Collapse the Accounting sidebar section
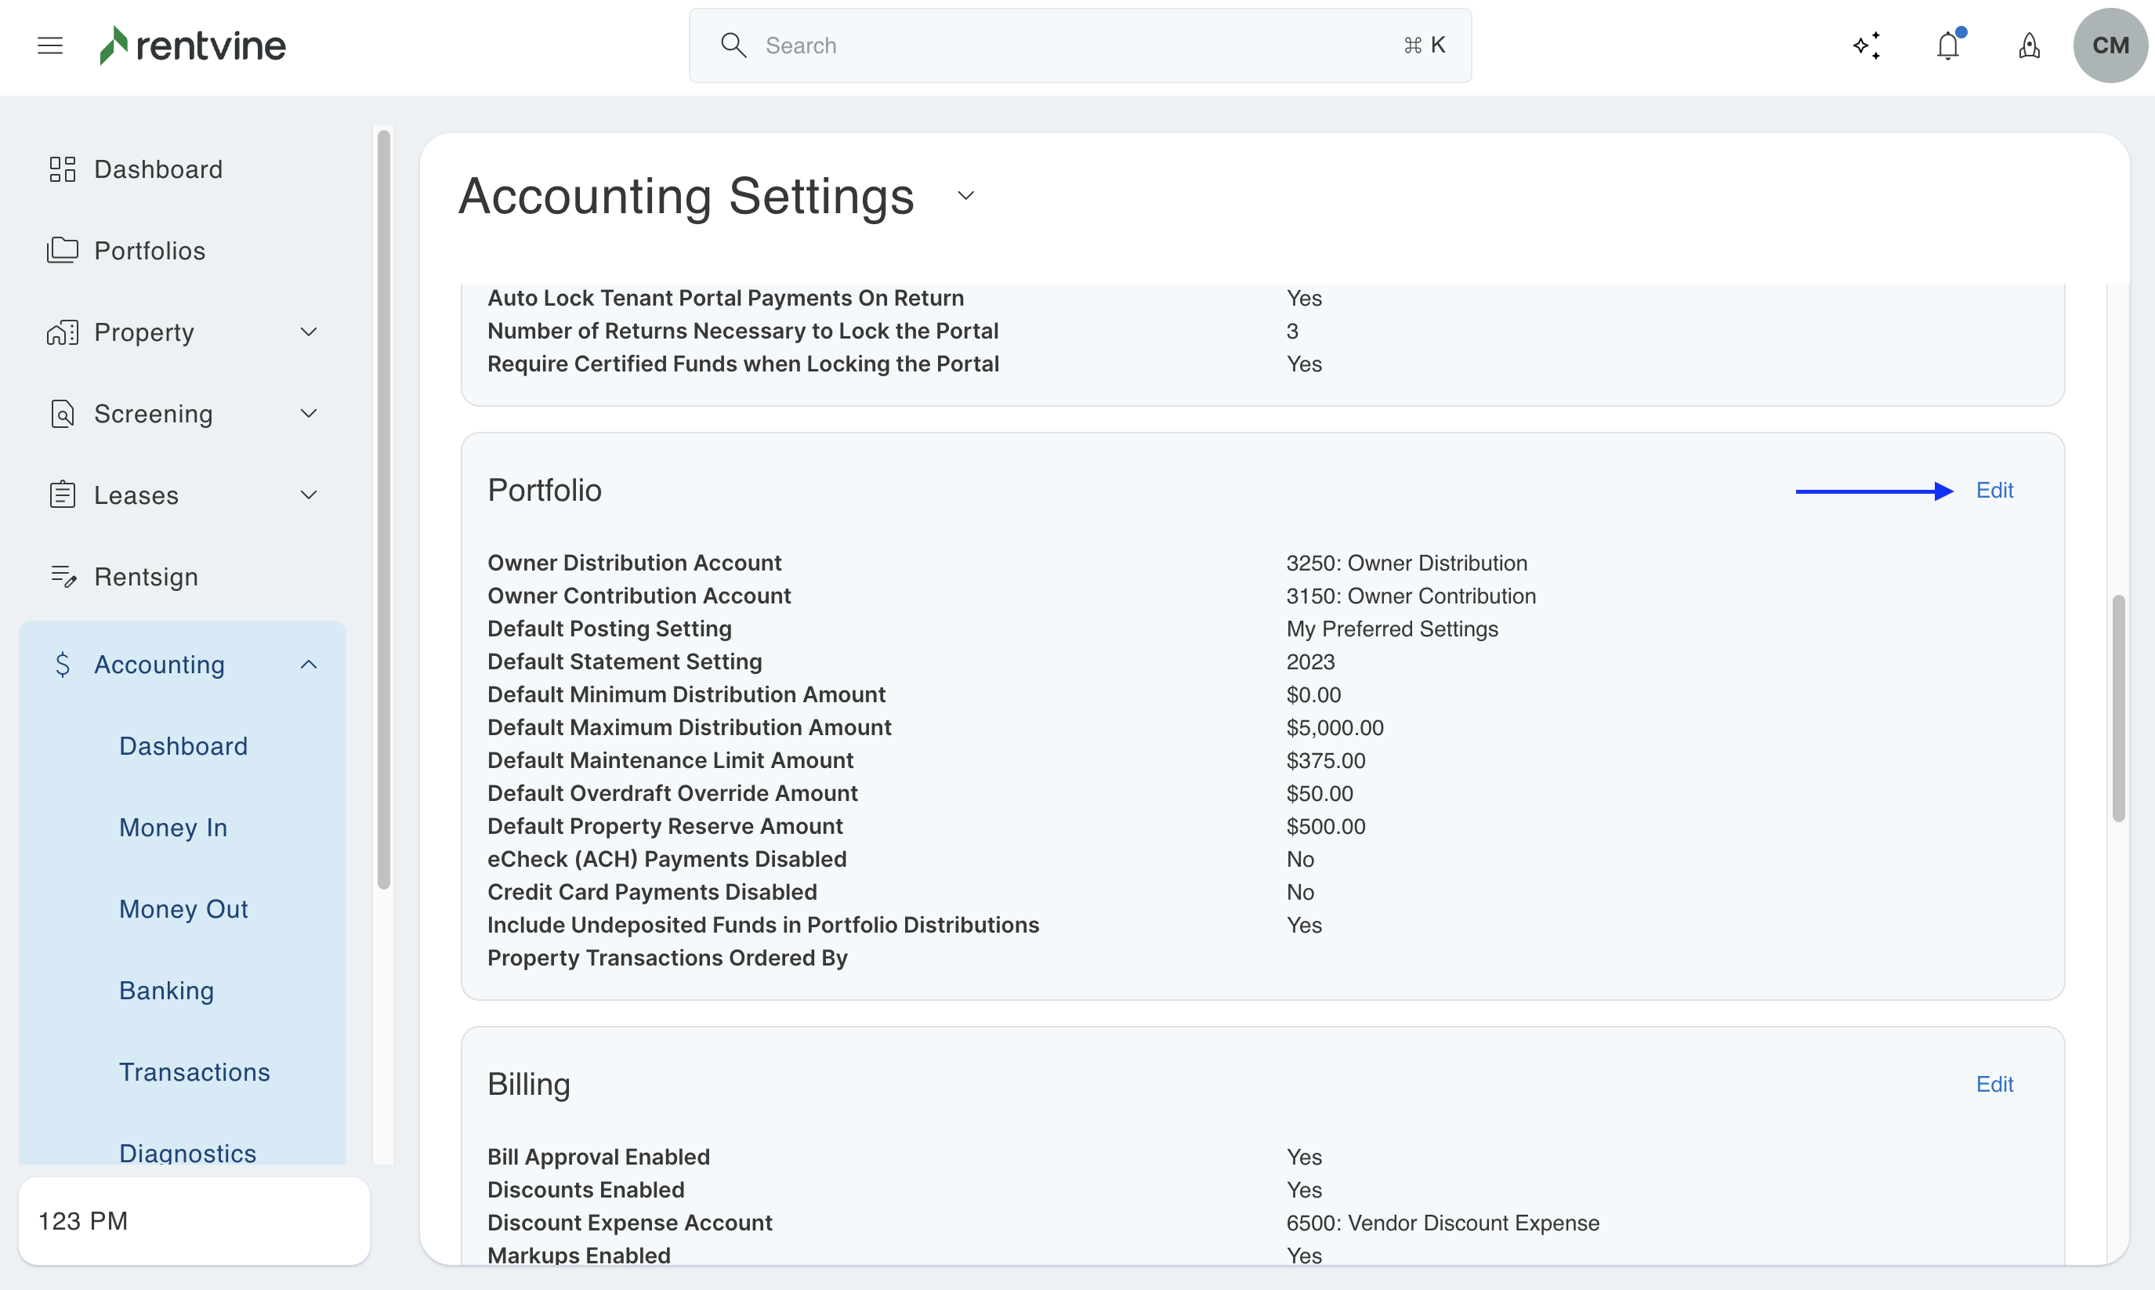 point(309,664)
